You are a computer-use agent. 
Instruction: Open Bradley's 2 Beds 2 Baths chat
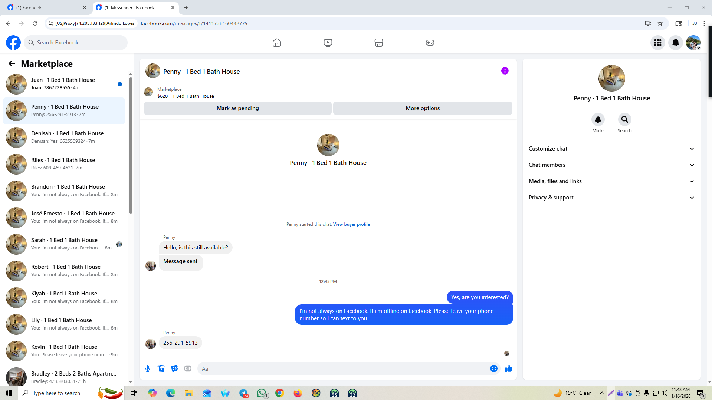64,375
